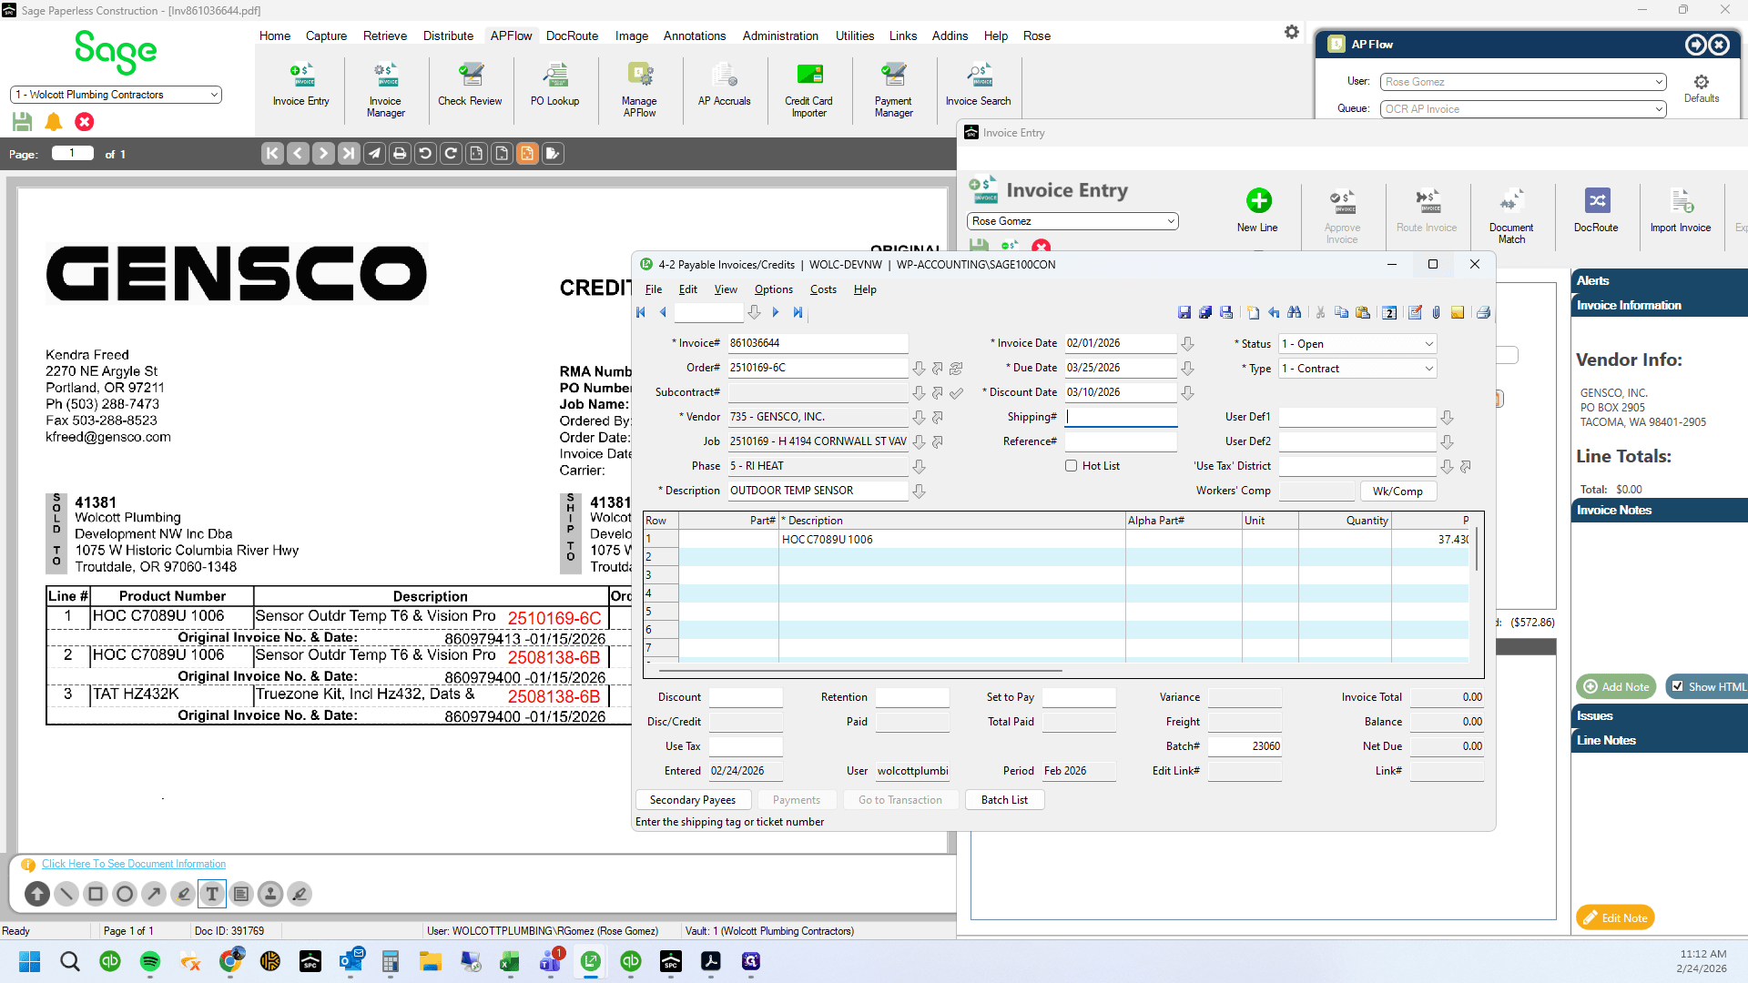Click the green save disk under the company selector
Screen dimensions: 1748x983
point(23,121)
